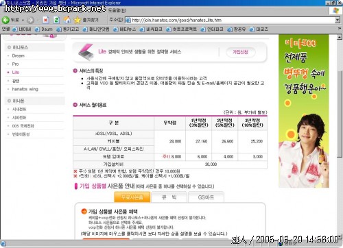Click the red X Stop button

pyautogui.click(x=46, y=20)
